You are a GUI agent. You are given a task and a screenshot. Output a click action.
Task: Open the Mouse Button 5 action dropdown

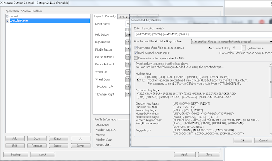[127, 65]
